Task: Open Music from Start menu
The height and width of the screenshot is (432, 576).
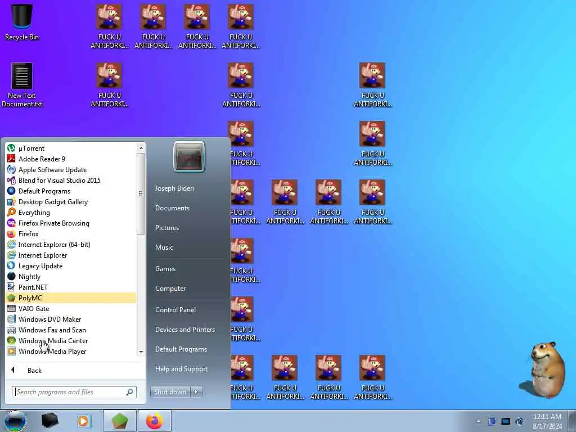Action: point(164,247)
